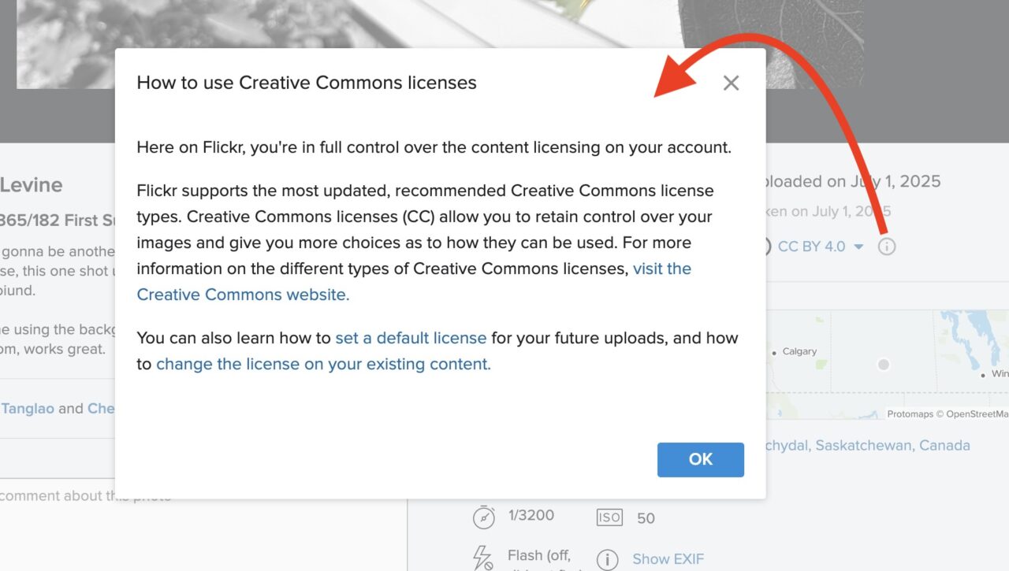The height and width of the screenshot is (571, 1009).
Task: Open the Creative Commons website link
Action: (414, 281)
